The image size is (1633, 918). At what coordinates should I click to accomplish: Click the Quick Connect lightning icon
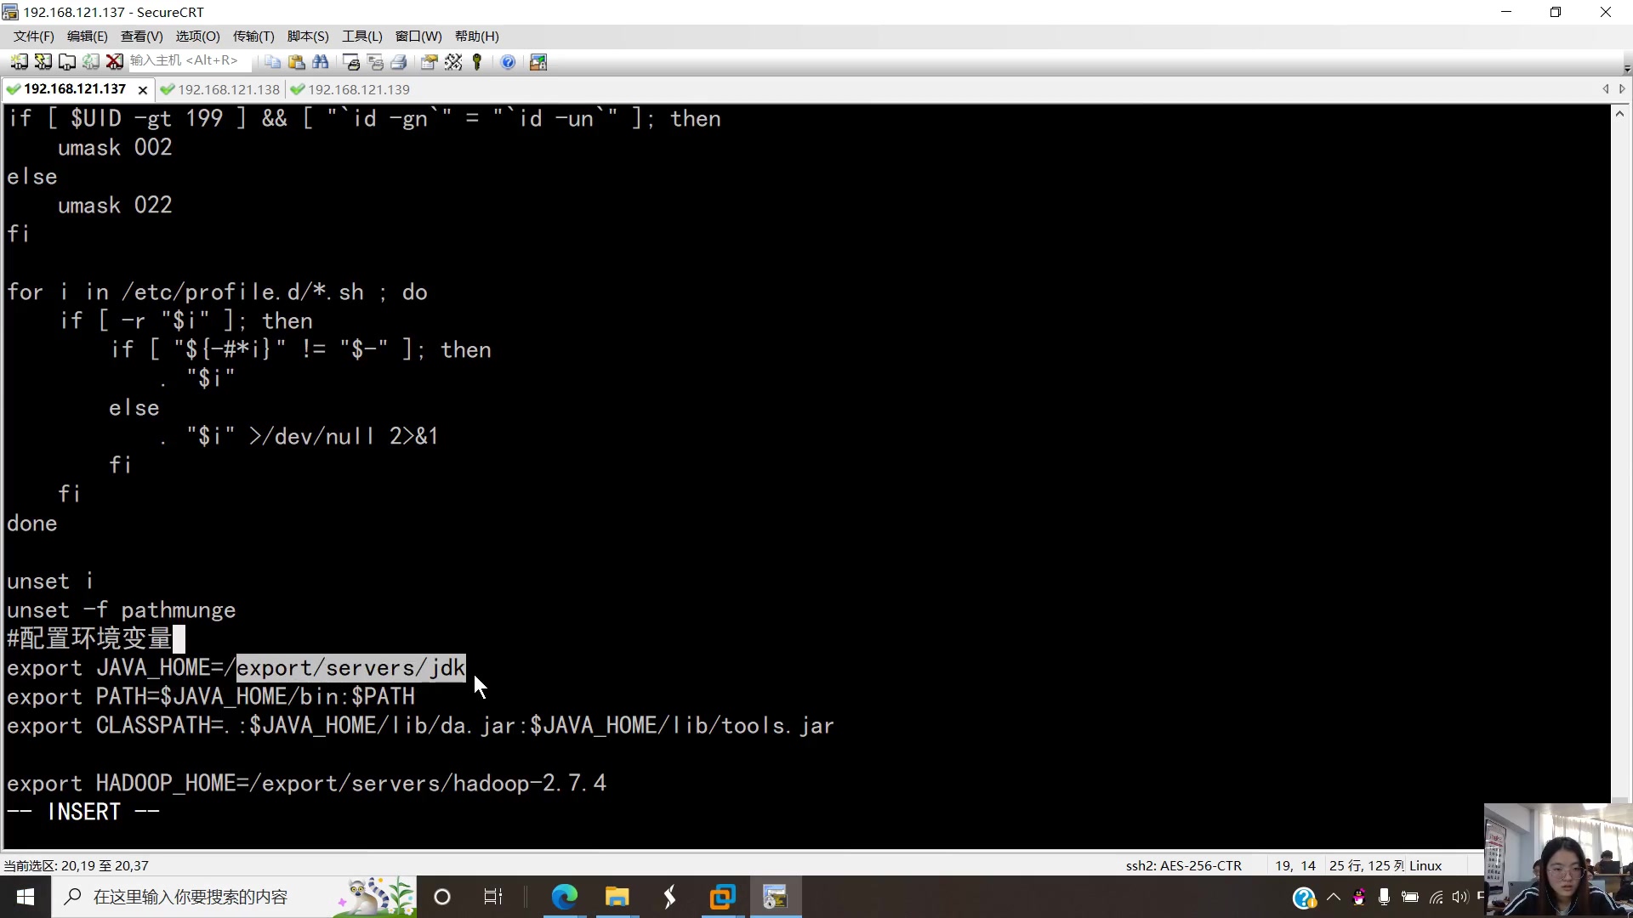pyautogui.click(x=43, y=62)
